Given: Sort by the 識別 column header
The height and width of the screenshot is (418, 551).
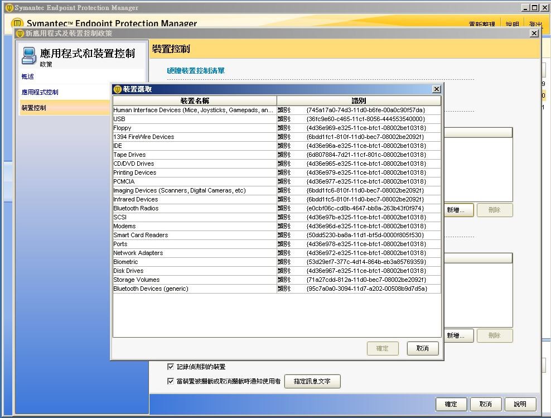Looking at the screenshot, I should point(359,101).
